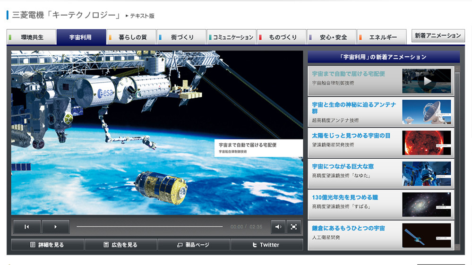Open 太陽をじっと見つめる宇宙の目 item
The image size is (472, 265).
tap(380, 143)
